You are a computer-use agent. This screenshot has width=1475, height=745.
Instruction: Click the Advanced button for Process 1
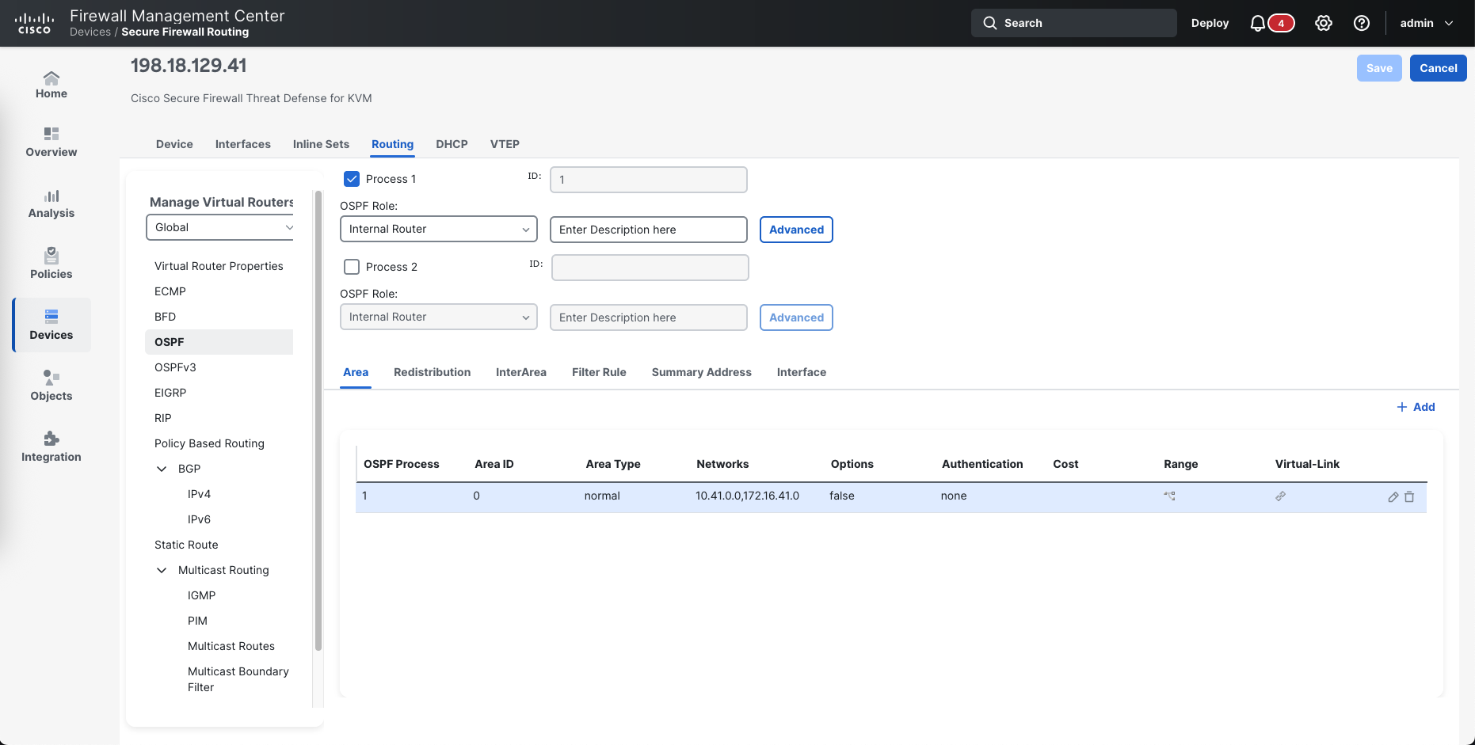point(796,230)
